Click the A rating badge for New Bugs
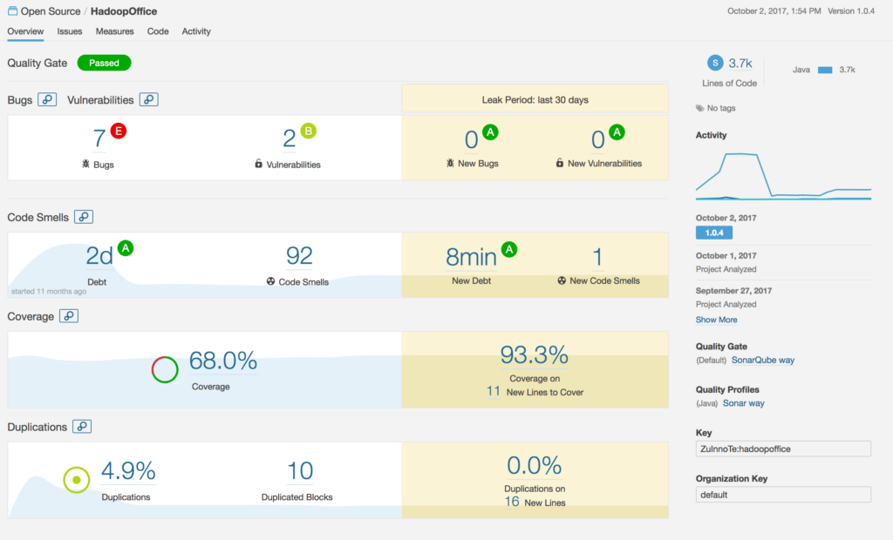Screen dimensions: 893x540 point(490,132)
